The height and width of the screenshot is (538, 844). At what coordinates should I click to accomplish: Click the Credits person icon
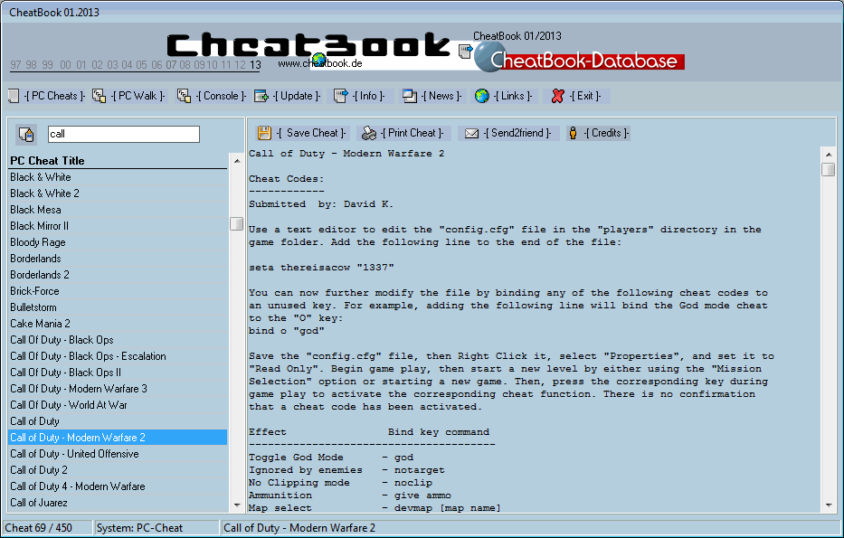[x=574, y=133]
